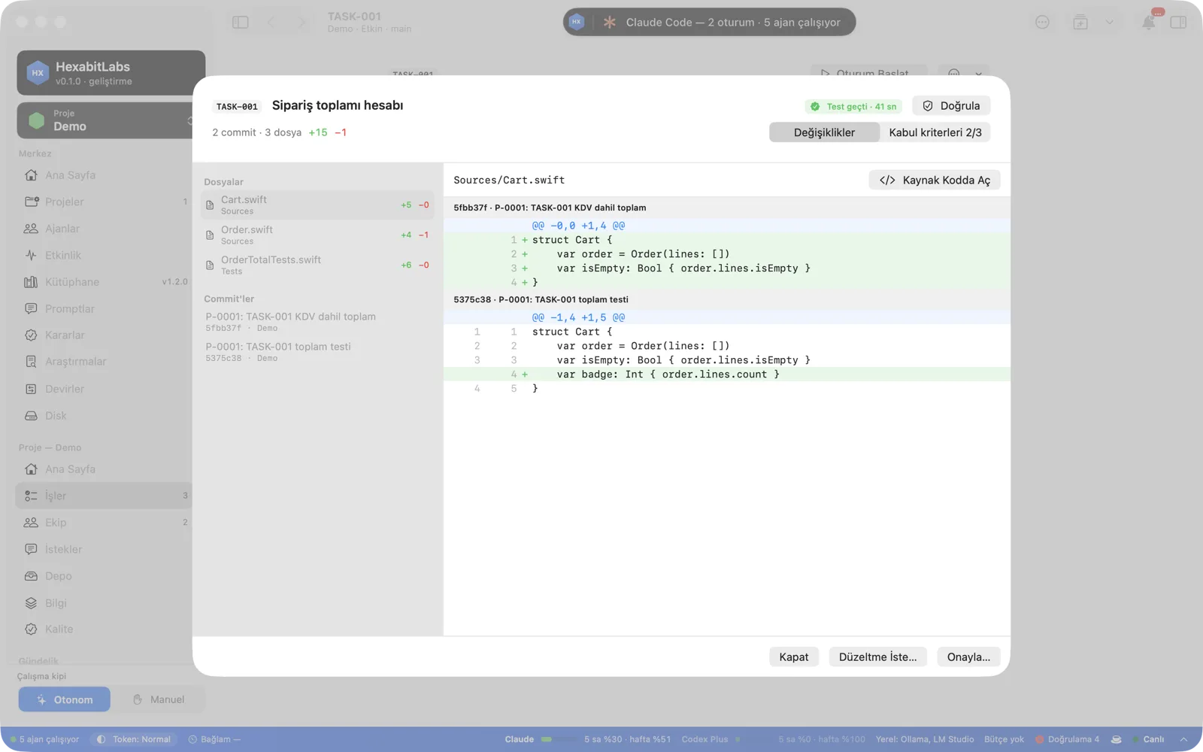
Task: Select Order.swift in the file list
Action: click(x=317, y=235)
